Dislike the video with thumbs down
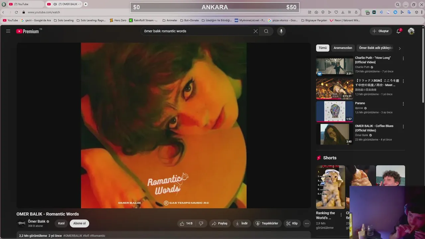 coord(201,223)
